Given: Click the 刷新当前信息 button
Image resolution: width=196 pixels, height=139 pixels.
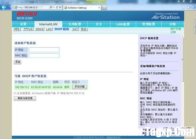Looking at the screenshot, I should pyautogui.click(x=25, y=98).
